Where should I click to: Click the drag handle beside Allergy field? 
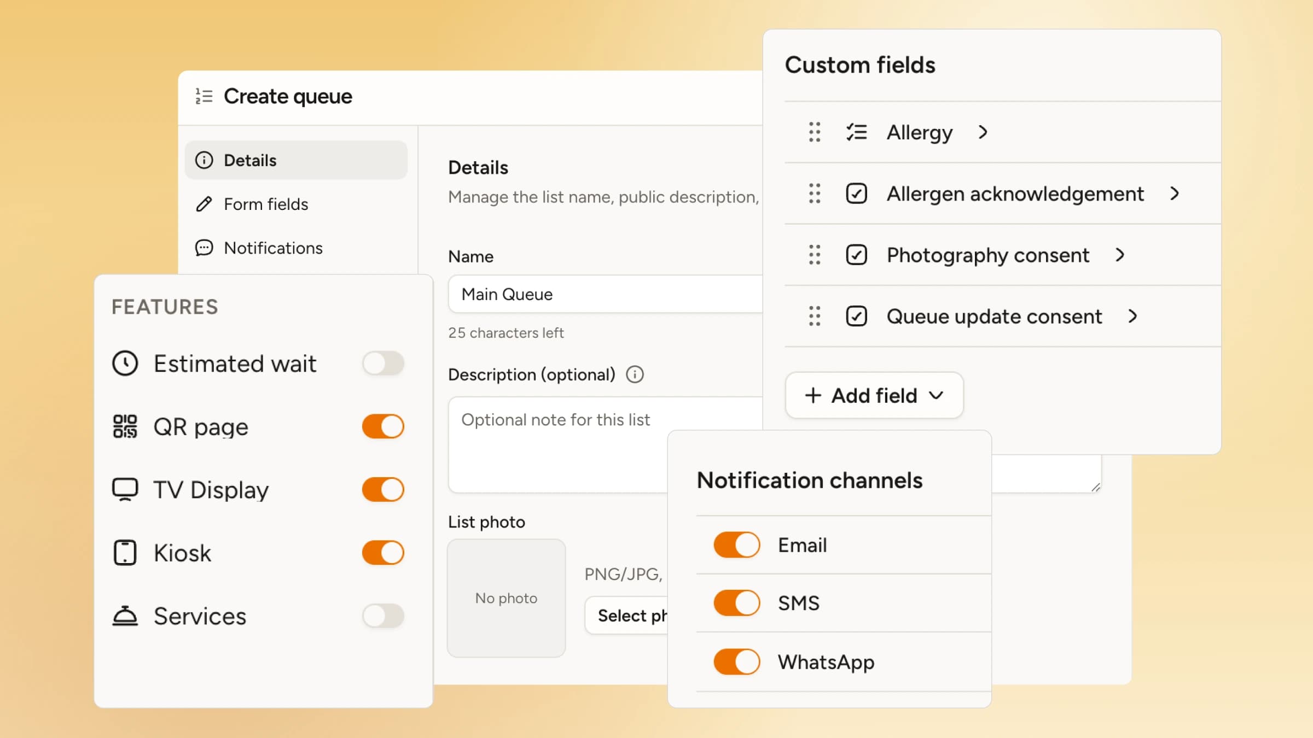[815, 132]
